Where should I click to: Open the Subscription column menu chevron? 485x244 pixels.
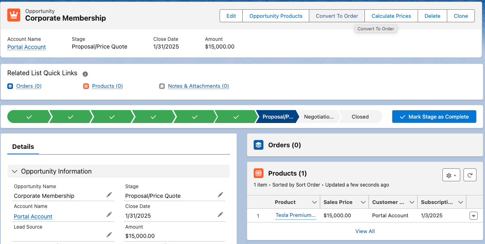pyautogui.click(x=461, y=202)
